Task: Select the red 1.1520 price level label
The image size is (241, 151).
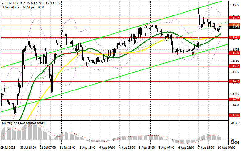Action: click(x=234, y=53)
